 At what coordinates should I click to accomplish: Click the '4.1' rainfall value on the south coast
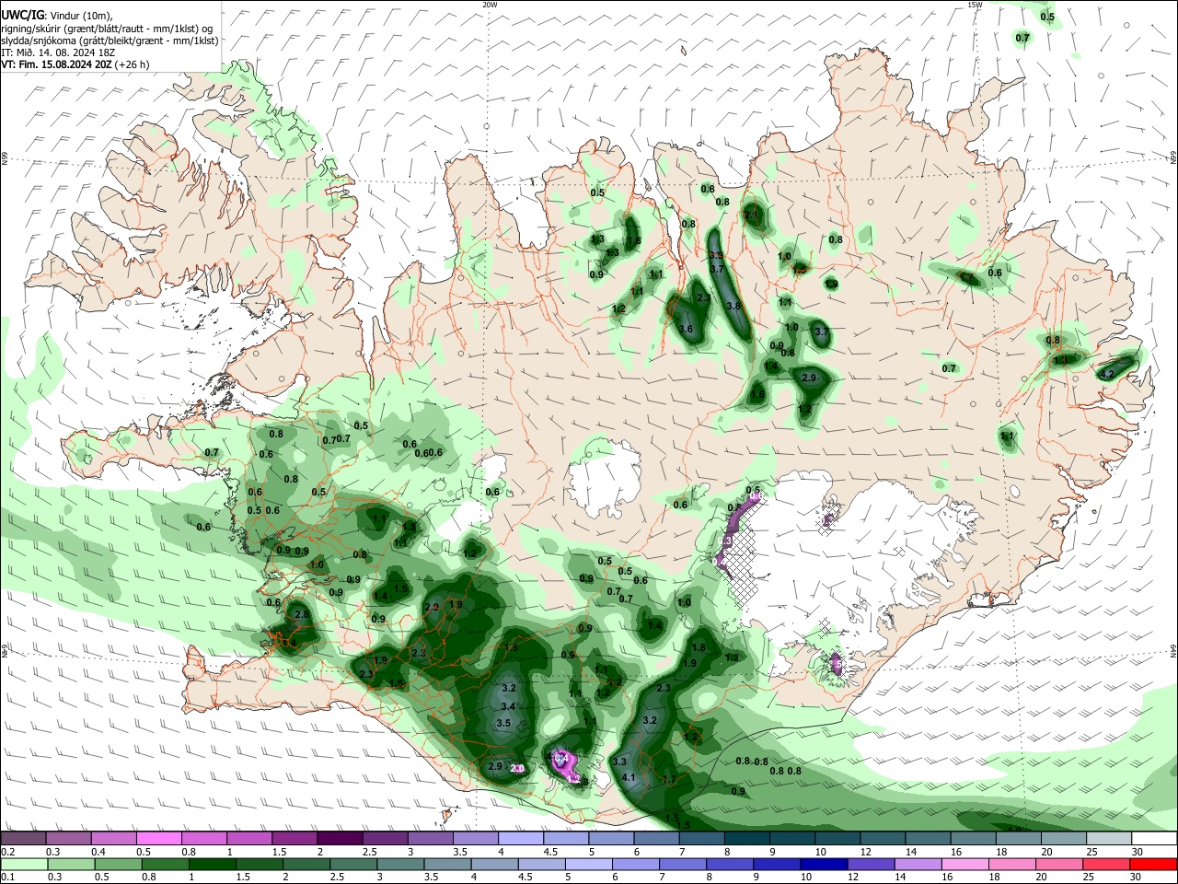[629, 778]
